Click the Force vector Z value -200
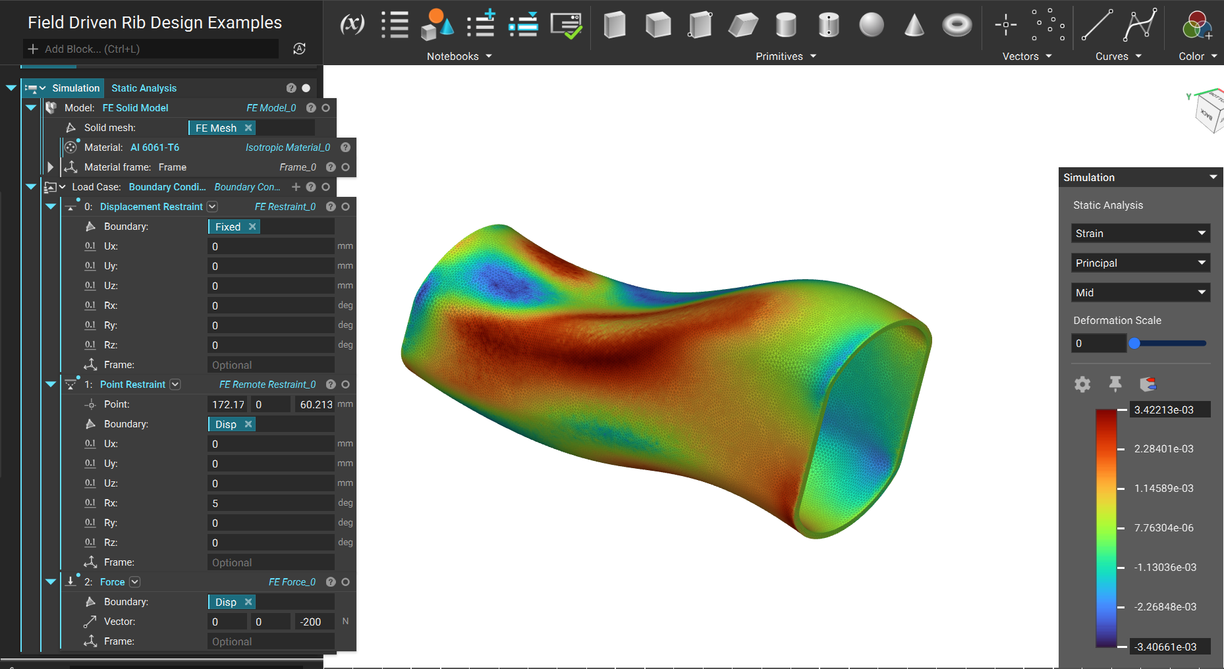The width and height of the screenshot is (1224, 669). 314,622
